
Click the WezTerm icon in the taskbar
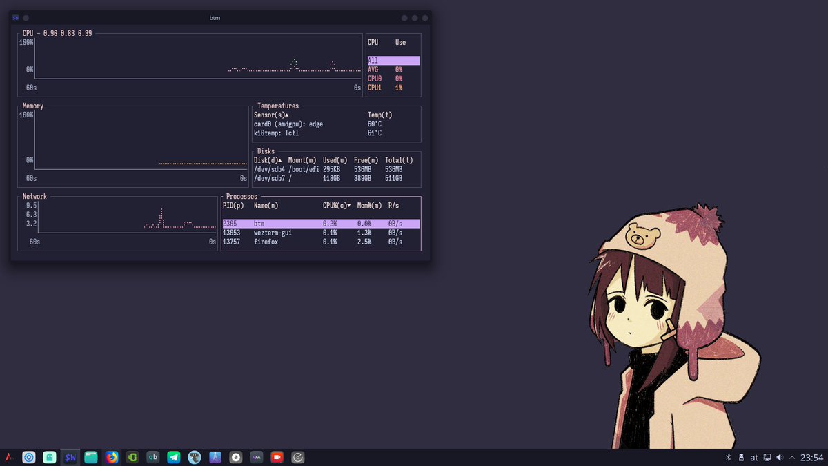[x=70, y=456]
